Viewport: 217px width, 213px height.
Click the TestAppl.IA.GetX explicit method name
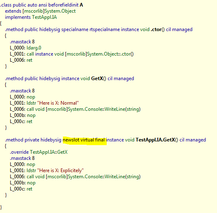click(155, 140)
